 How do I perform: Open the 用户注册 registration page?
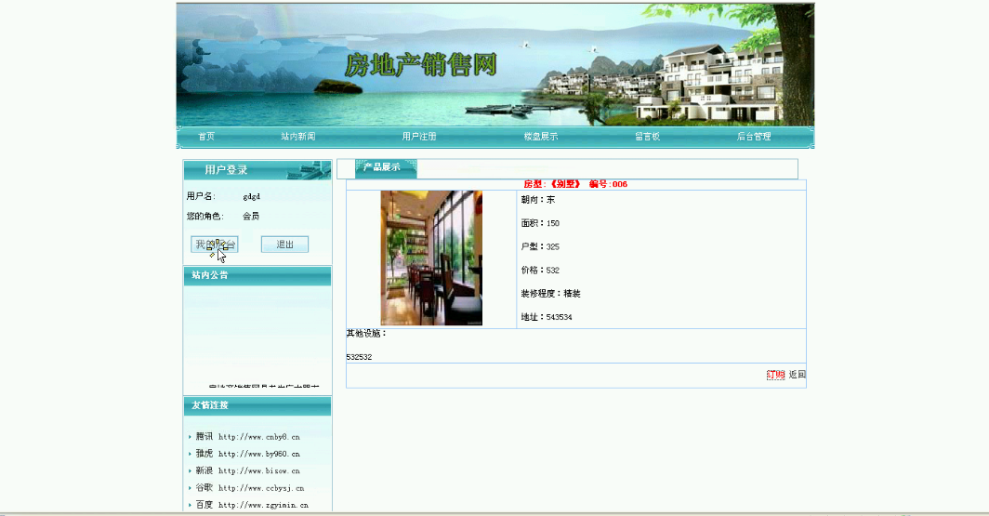point(419,137)
